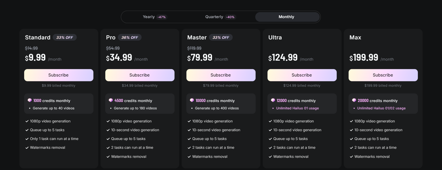The image size is (442, 170).
Task: Click '20000 credits monthly' text
Action: [378, 101]
